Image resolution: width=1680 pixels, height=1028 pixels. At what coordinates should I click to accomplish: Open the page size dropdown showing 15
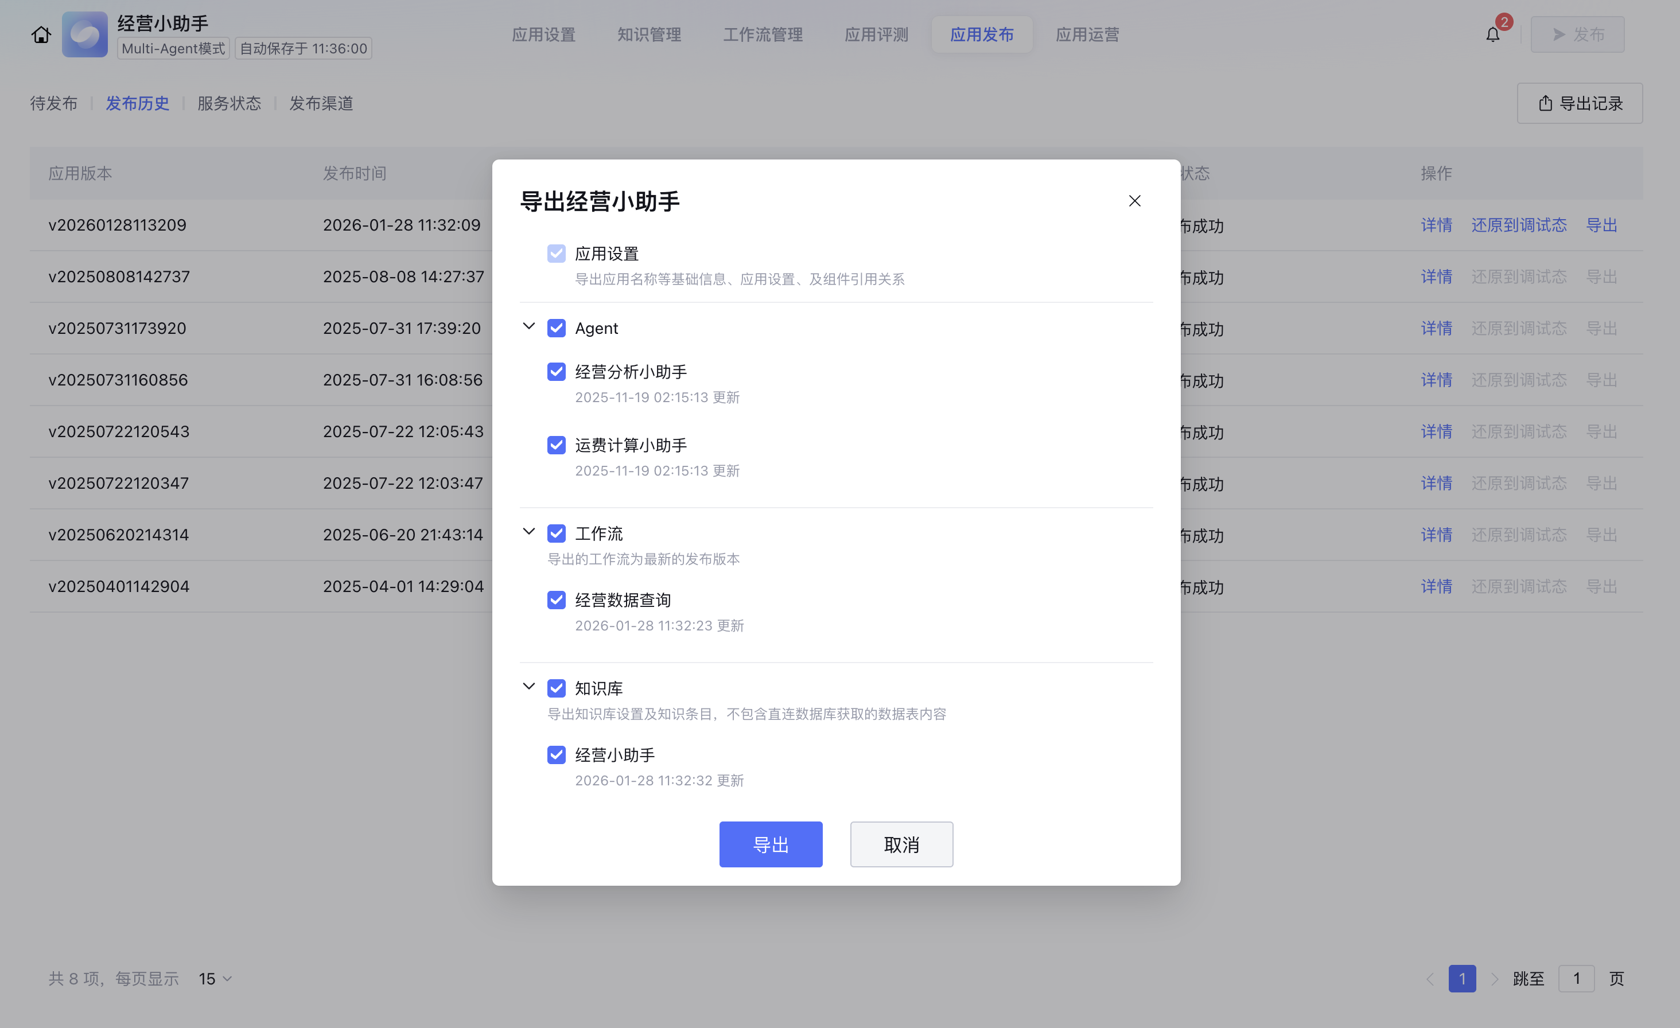pos(216,979)
